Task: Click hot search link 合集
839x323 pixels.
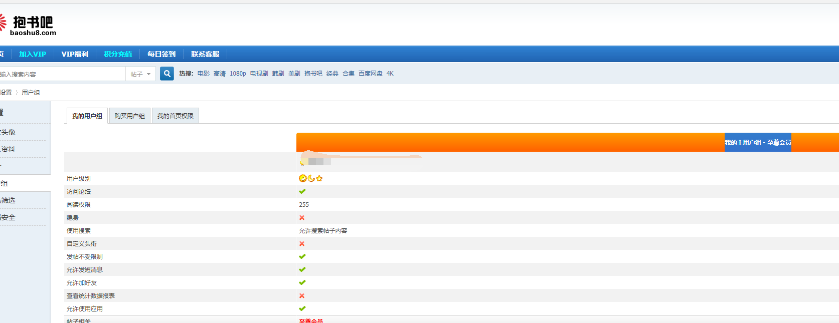Action: (x=349, y=74)
